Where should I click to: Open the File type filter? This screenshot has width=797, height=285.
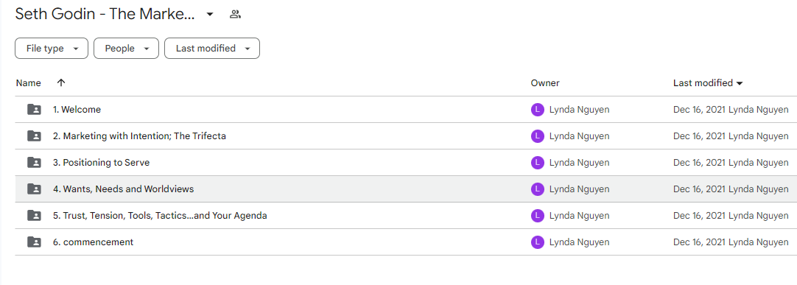[x=52, y=49]
